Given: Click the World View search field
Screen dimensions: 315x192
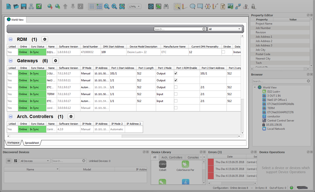Looking at the screenshot, I should click(x=178, y=29).
